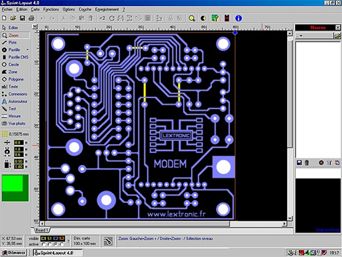
Task: Print the board layout
Action: [x=32, y=18]
